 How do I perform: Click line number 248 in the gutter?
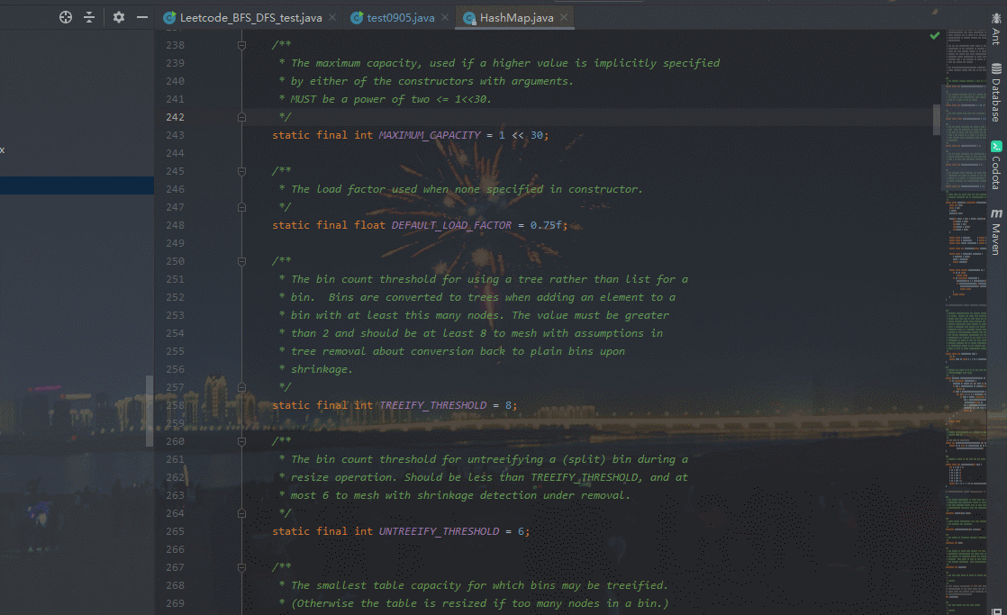(x=175, y=225)
